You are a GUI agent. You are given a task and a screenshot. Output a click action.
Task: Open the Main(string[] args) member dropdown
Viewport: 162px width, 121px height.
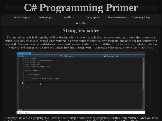click(124, 56)
